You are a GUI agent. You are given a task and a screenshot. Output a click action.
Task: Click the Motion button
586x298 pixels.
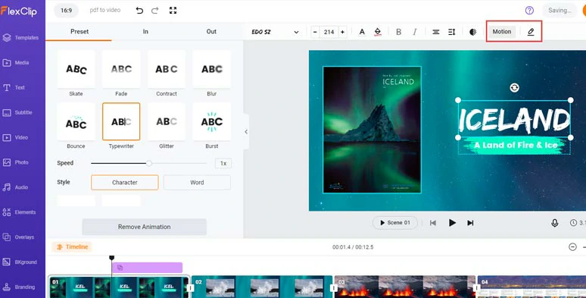501,31
